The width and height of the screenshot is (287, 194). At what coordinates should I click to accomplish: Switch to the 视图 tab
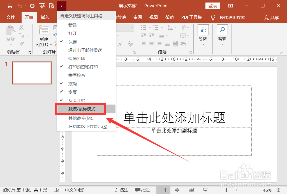[x=153, y=17]
